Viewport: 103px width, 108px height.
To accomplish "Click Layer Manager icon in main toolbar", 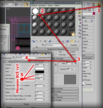I will (83, 5).
